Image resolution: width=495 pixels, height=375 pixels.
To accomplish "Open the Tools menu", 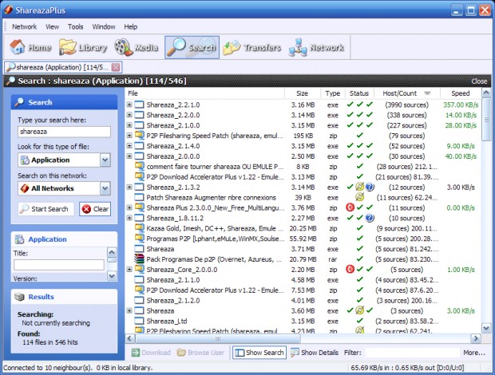I will click(76, 26).
